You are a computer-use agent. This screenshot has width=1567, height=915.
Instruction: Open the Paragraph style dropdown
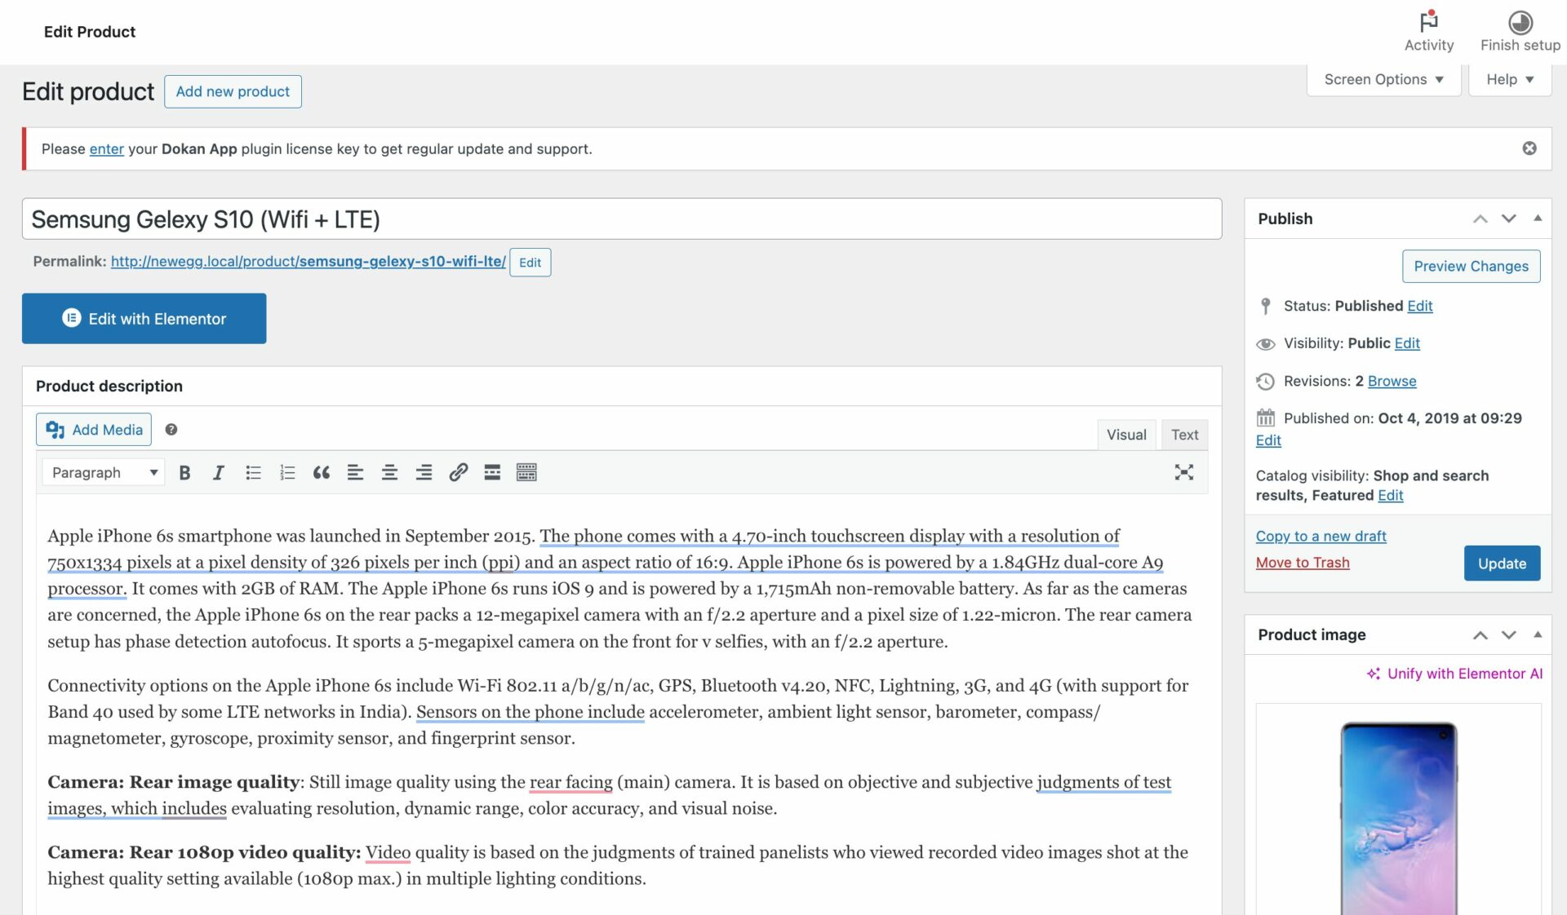click(101, 471)
